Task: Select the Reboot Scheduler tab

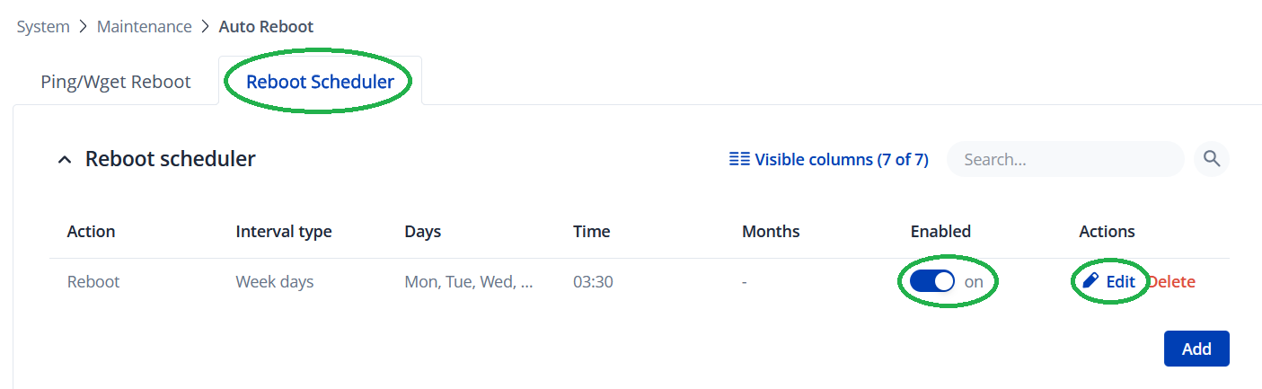Action: click(320, 82)
